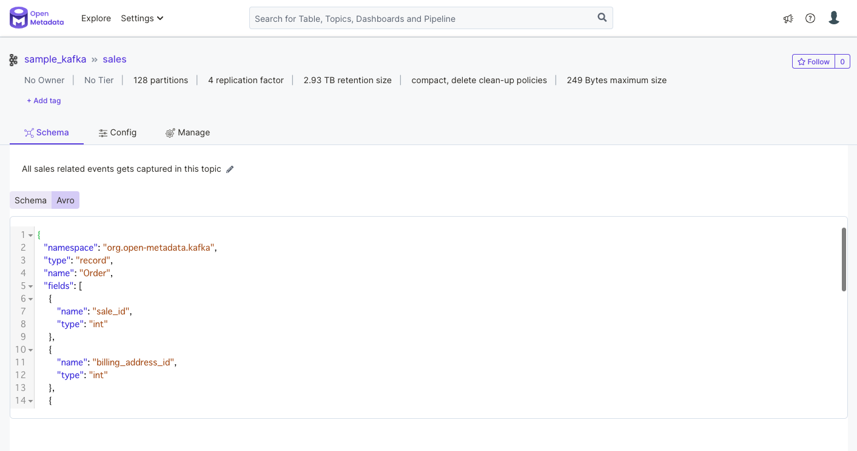
Task: Switch to Avro view toggle
Action: (66, 200)
